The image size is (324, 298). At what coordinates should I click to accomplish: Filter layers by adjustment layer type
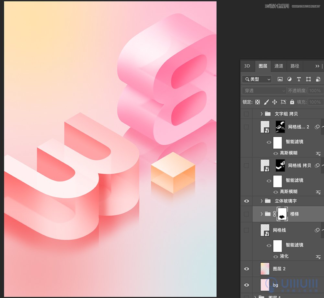(289, 79)
